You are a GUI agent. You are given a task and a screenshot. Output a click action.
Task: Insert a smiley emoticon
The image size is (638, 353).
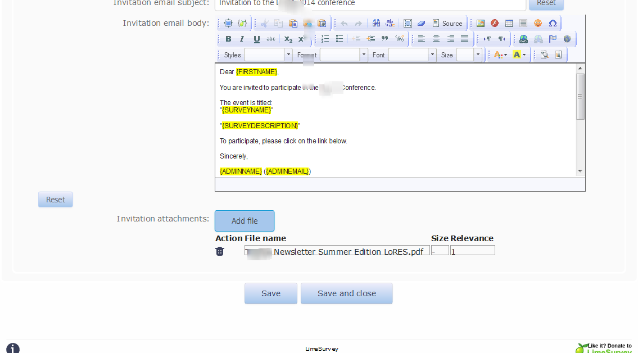[538, 23]
